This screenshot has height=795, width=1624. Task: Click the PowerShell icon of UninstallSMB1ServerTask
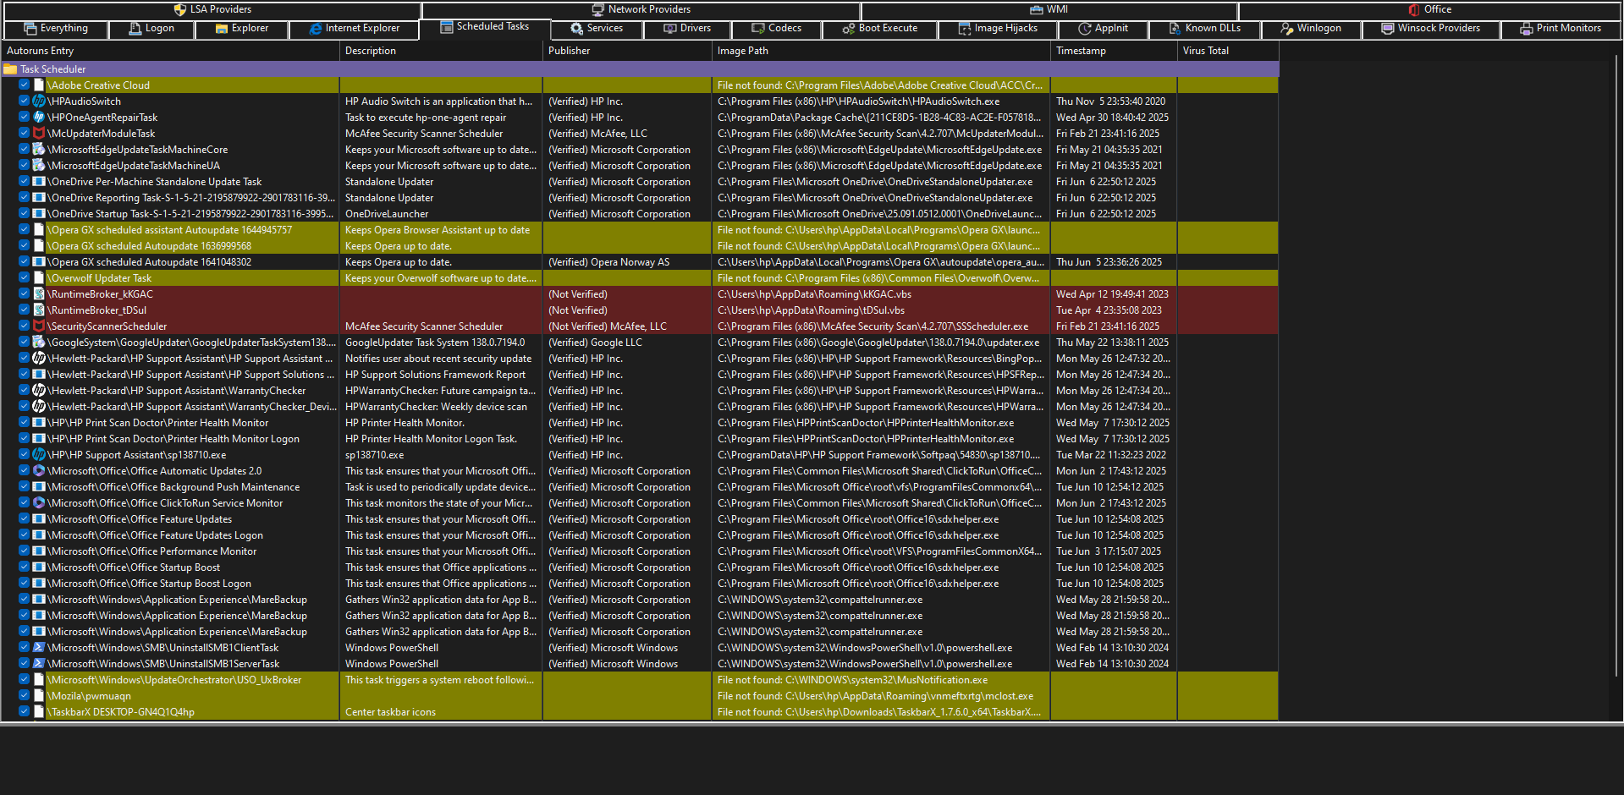click(39, 664)
